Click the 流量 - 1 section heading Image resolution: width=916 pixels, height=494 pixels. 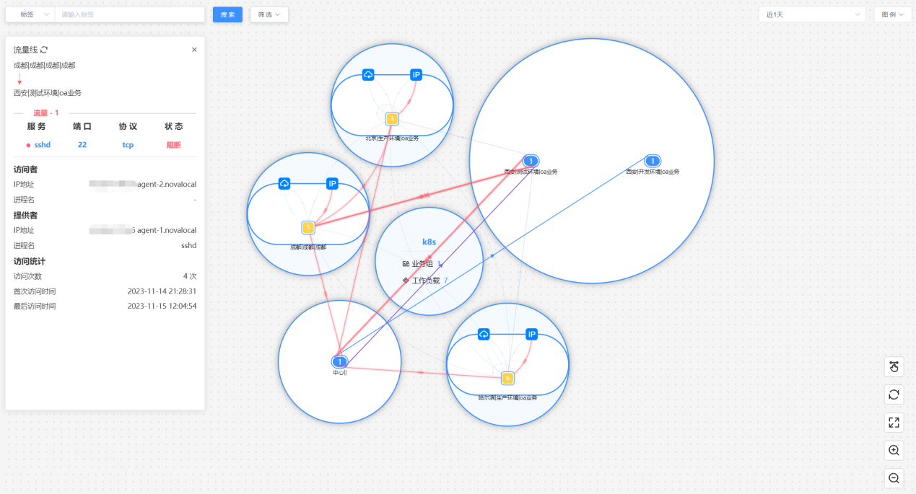coord(46,113)
